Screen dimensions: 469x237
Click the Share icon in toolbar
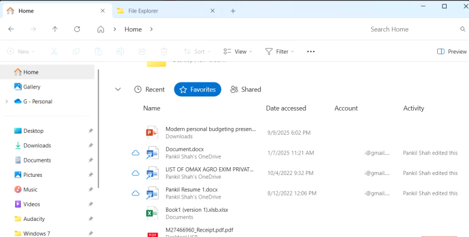pos(142,52)
